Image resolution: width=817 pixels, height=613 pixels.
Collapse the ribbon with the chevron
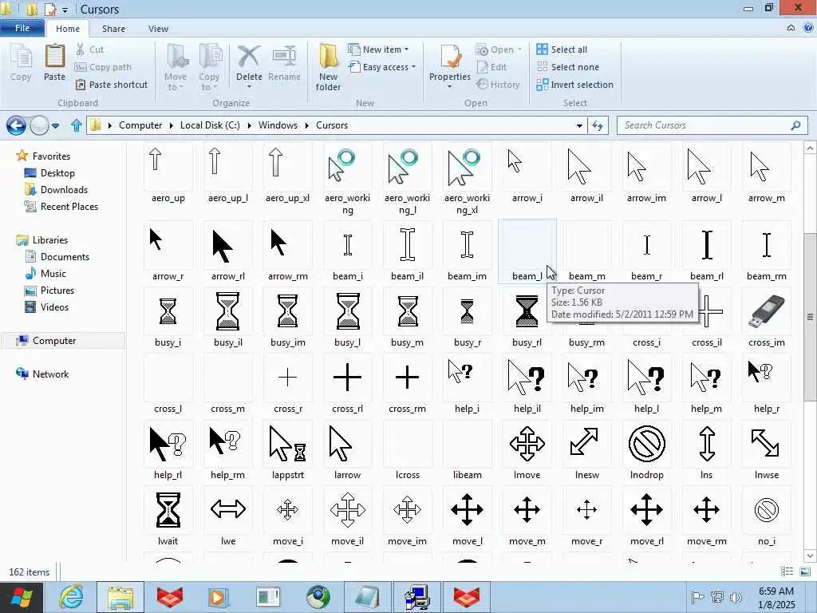(x=791, y=28)
